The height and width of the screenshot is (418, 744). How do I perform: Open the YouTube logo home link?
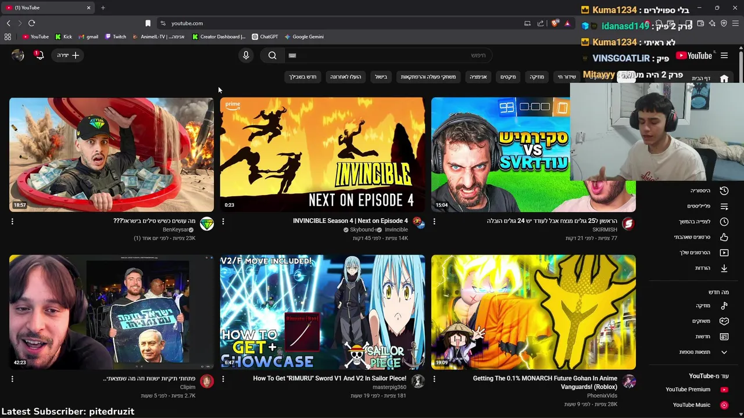694,56
